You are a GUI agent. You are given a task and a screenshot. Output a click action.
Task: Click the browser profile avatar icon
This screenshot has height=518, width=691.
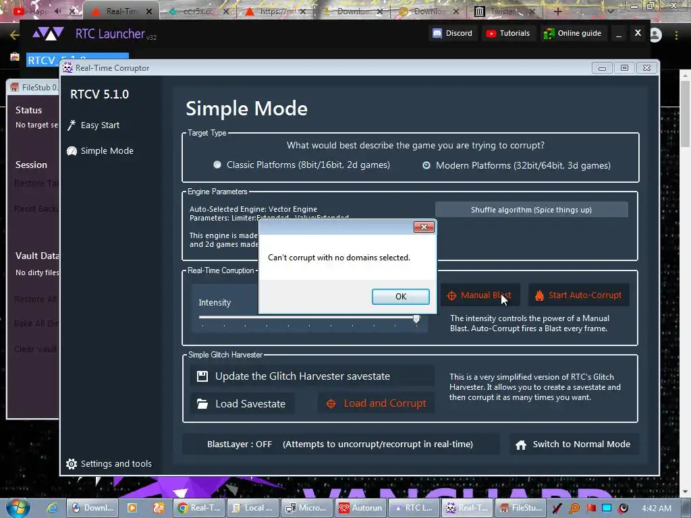point(656,35)
